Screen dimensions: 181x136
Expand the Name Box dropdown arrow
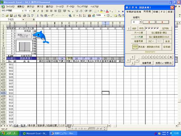tap(23, 20)
